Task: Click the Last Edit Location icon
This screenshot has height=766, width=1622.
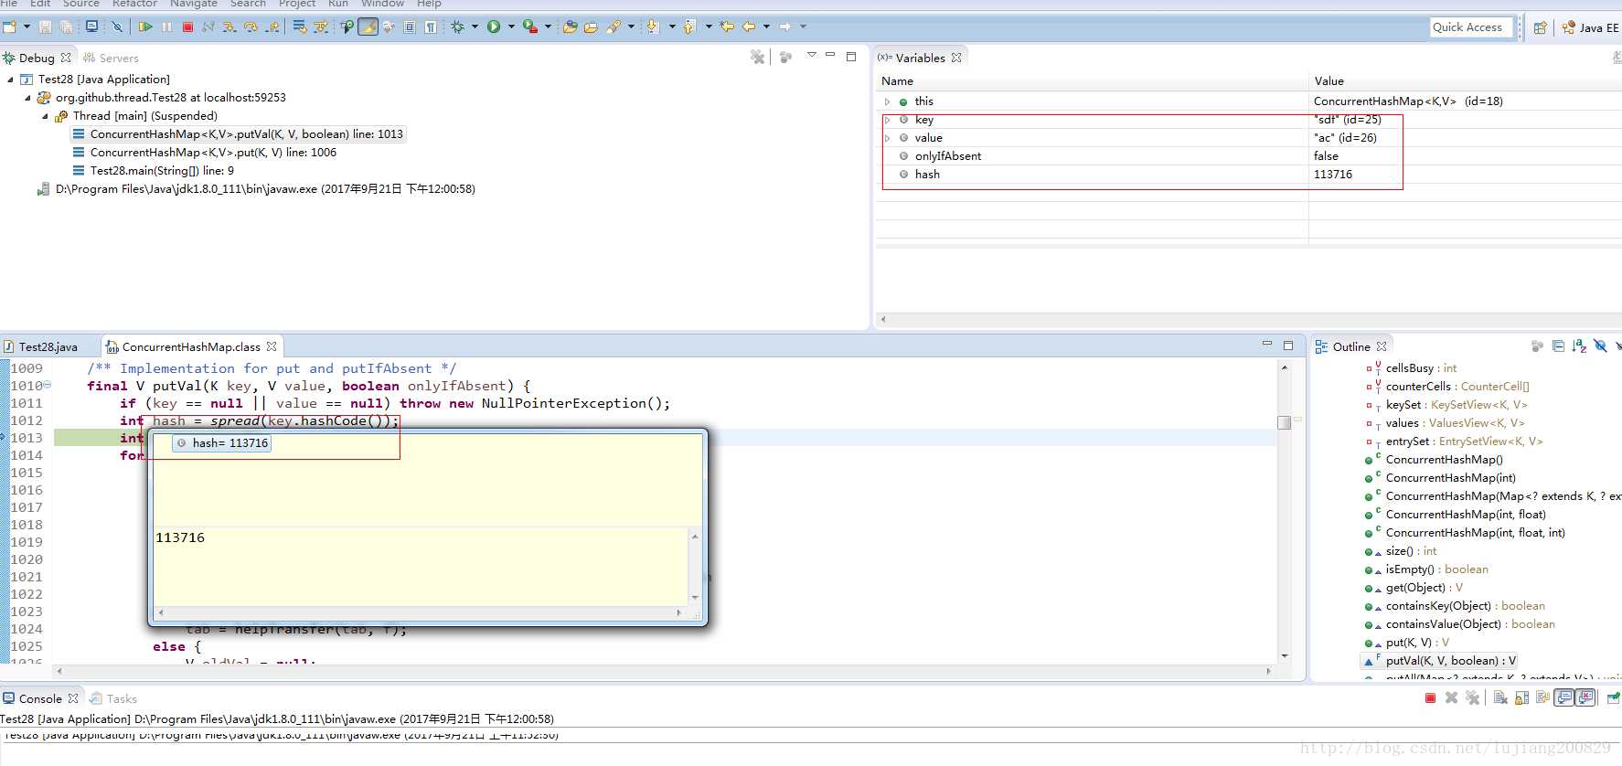Action: coord(727,27)
